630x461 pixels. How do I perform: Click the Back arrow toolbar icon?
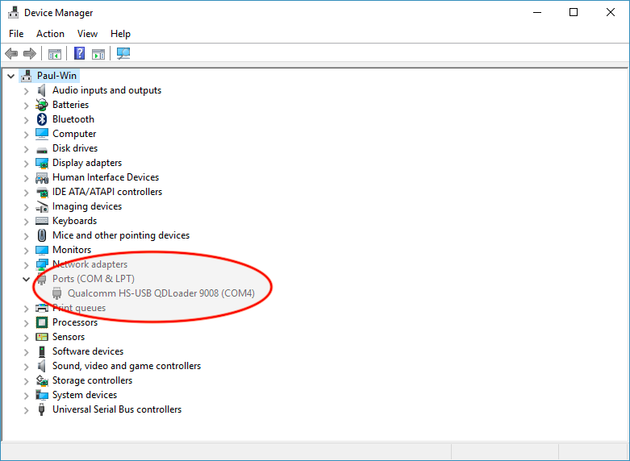coord(11,53)
